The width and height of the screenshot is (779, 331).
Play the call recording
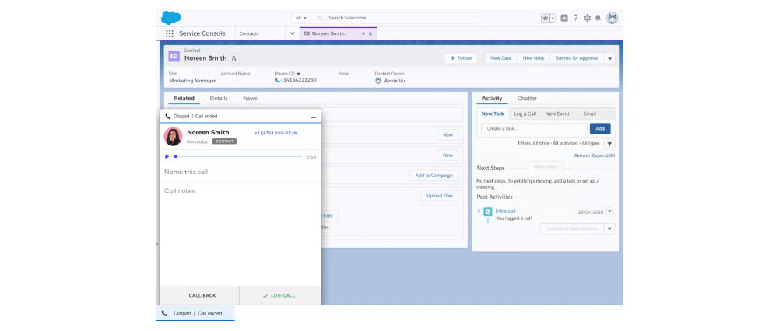tap(167, 156)
